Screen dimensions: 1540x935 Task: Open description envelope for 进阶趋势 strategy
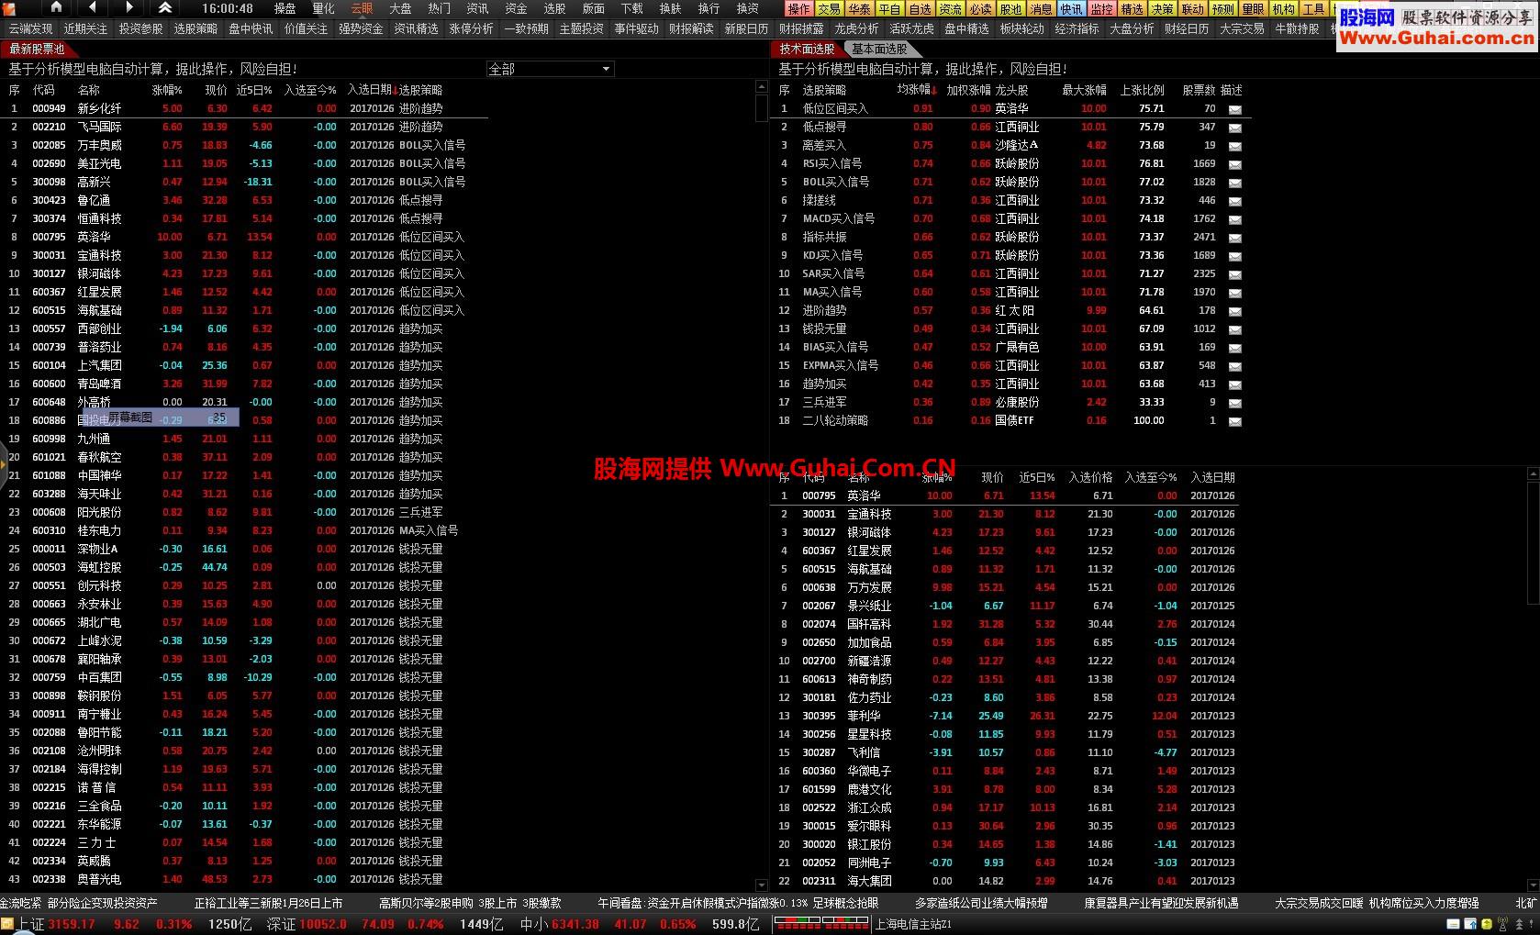click(x=1234, y=311)
